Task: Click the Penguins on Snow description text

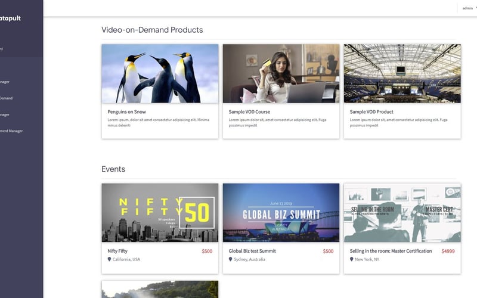Action: (x=158, y=123)
